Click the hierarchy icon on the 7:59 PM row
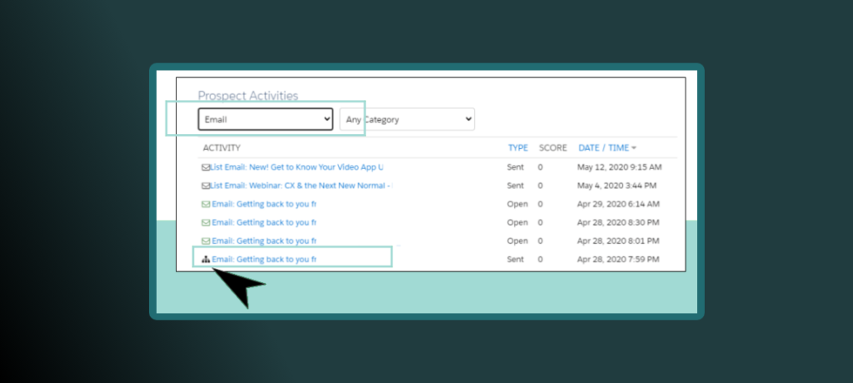 point(206,259)
